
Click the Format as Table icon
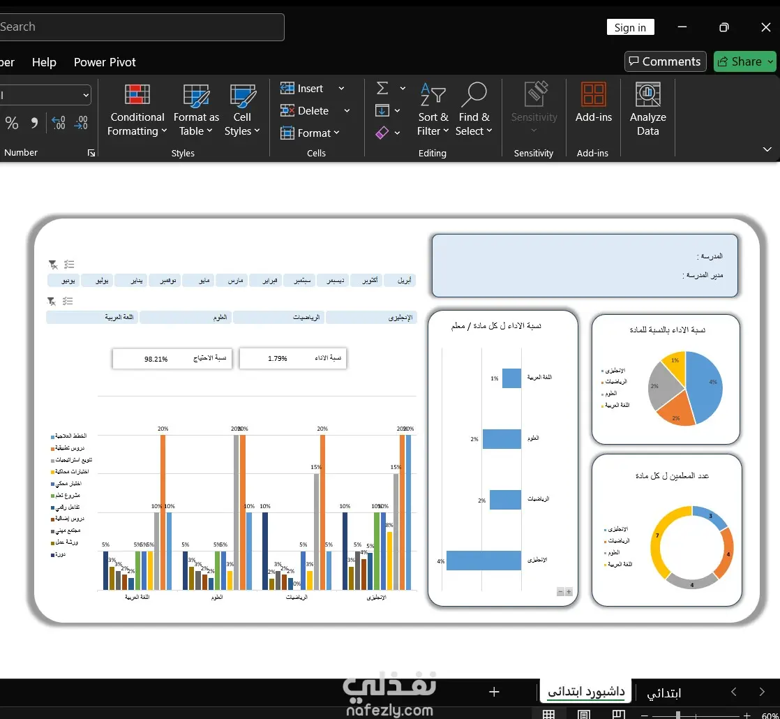tap(196, 96)
